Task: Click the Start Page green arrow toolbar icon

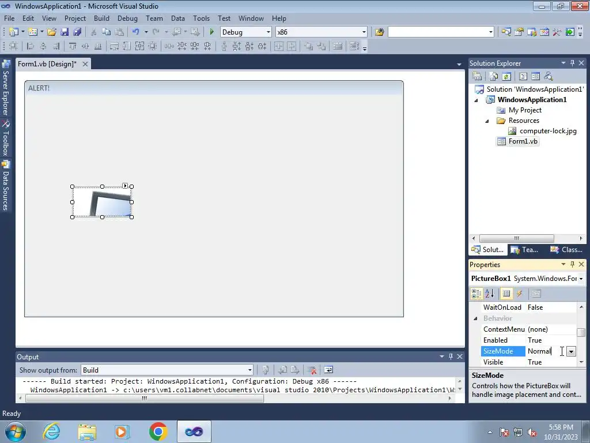Action: tap(570, 32)
